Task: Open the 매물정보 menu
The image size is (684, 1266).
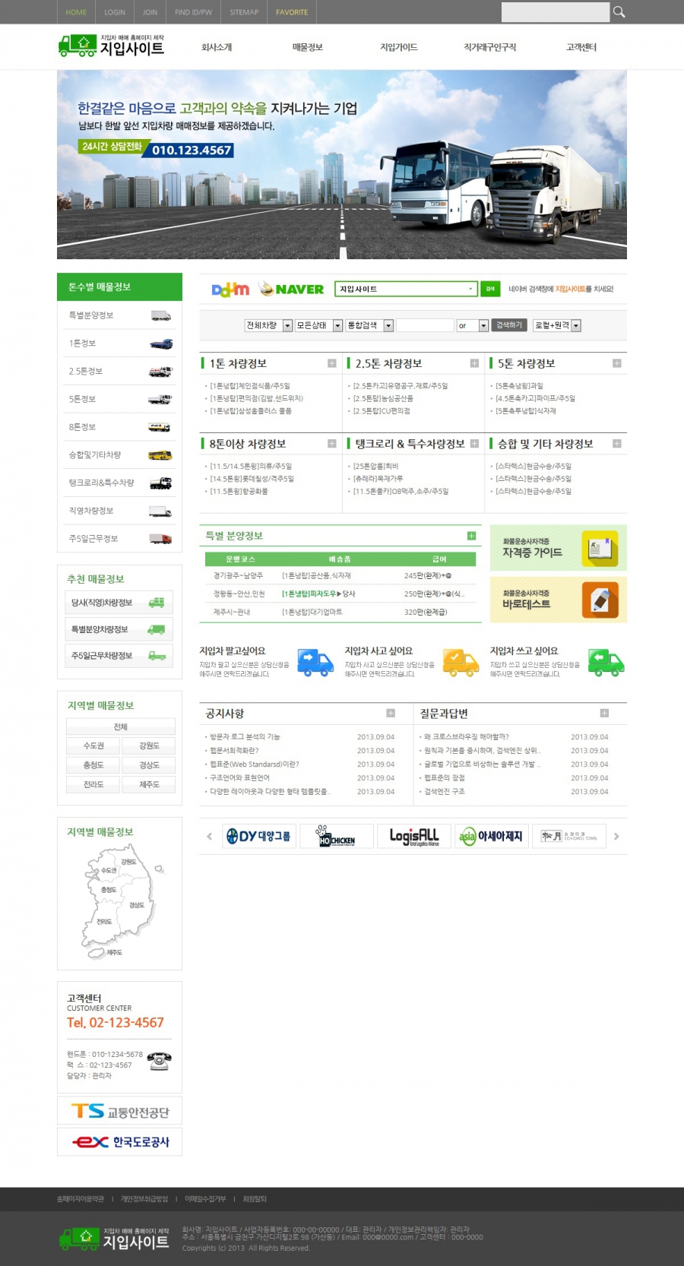Action: [308, 47]
